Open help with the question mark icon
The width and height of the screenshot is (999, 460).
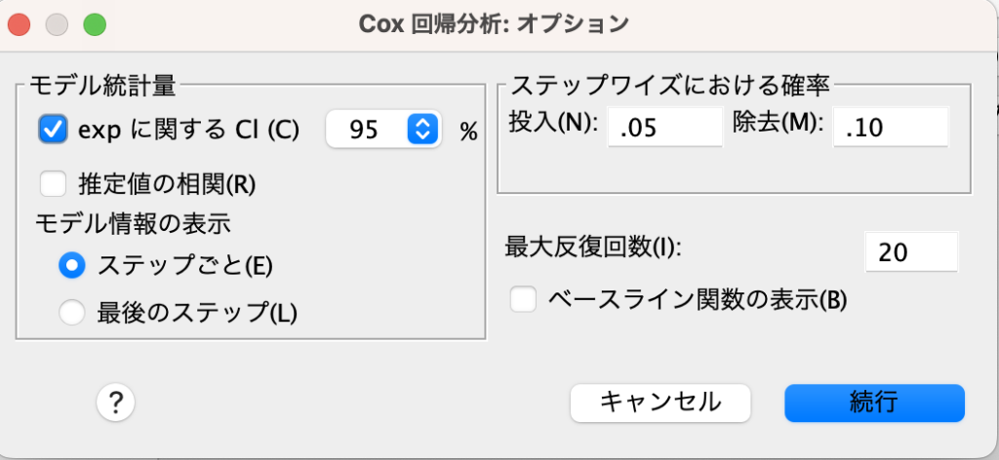tap(115, 402)
